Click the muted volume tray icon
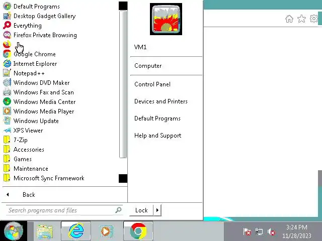 272,232
